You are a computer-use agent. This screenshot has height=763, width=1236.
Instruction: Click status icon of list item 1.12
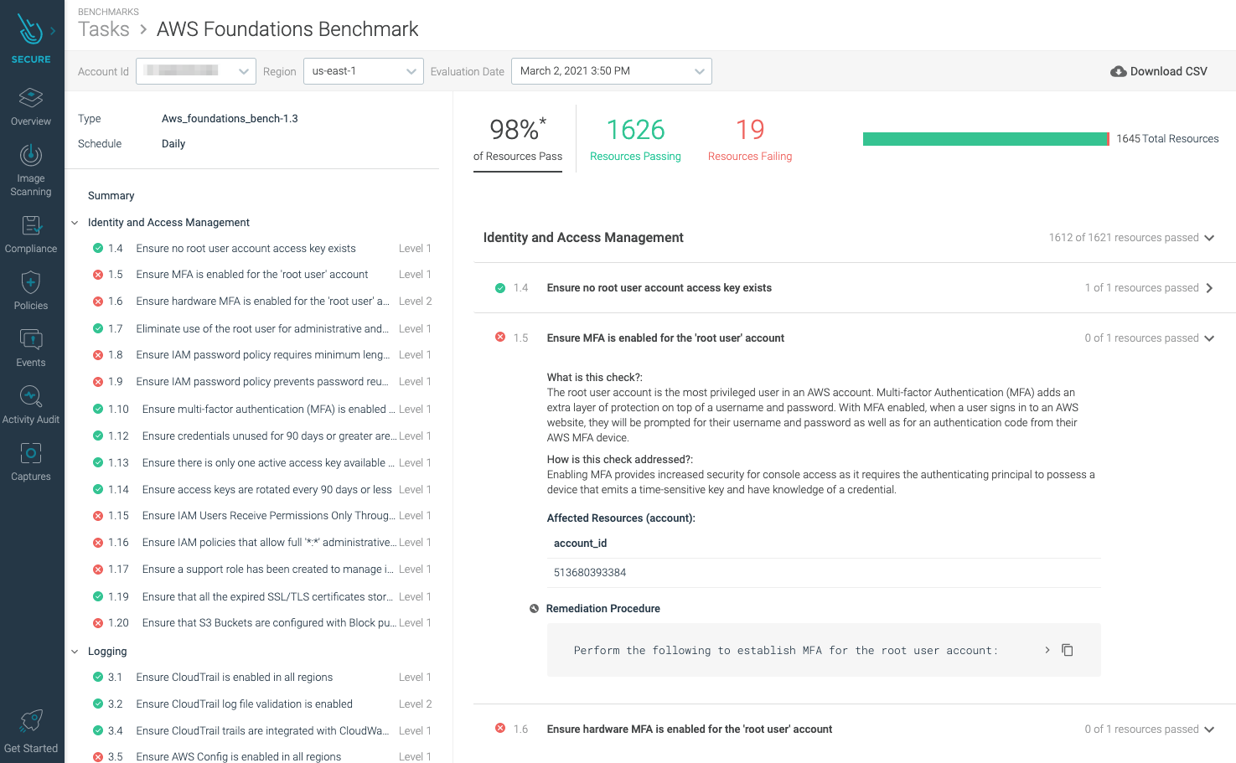coord(98,436)
